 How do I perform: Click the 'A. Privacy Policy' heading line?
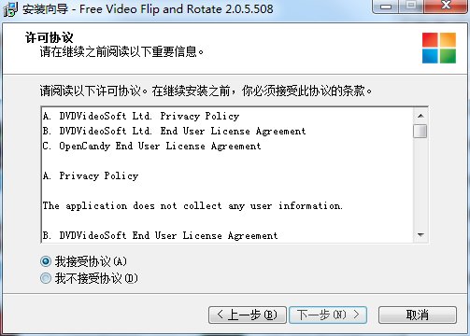tap(91, 176)
